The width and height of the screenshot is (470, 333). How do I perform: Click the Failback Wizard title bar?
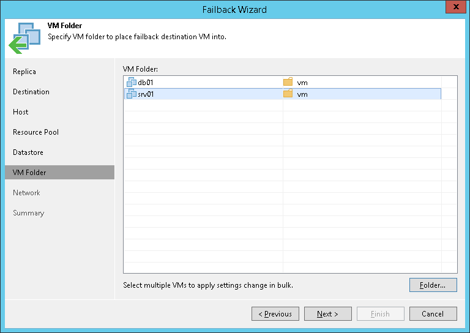pyautogui.click(x=234, y=10)
